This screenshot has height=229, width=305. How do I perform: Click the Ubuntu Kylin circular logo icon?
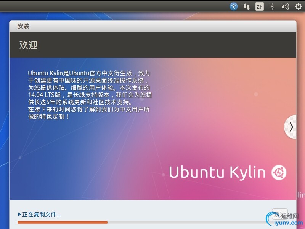tap(279, 172)
